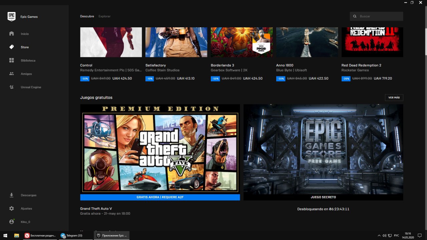Open the Amigos friends icon
The width and height of the screenshot is (427, 240).
point(12,74)
